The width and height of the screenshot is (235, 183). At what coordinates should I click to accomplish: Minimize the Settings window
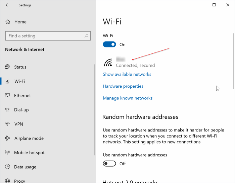coord(200,5)
